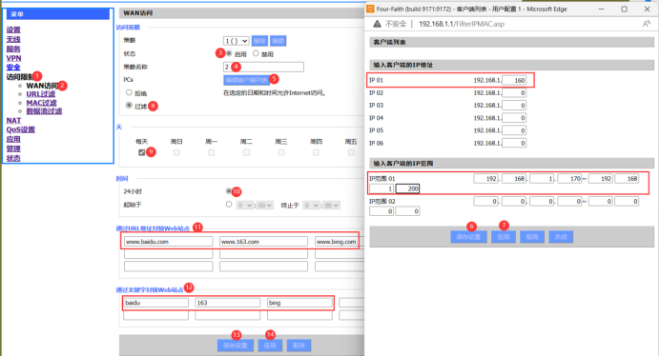This screenshot has width=660, height=356.
Task: Click the IP 01 address input field
Action: pos(514,80)
